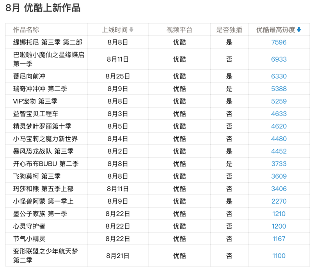Select 小马宝莉之魔力新世界 title
The height and width of the screenshot is (268, 312).
coord(45,139)
